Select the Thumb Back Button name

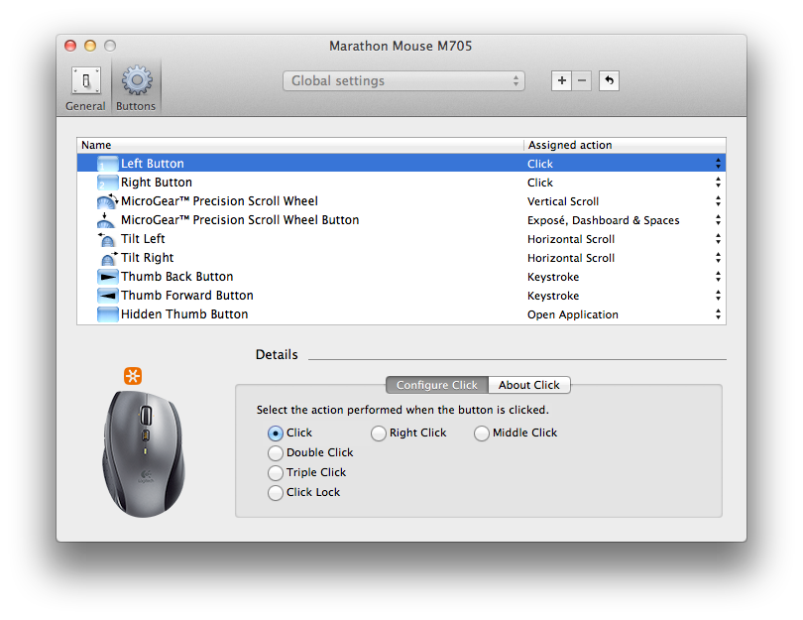click(176, 277)
